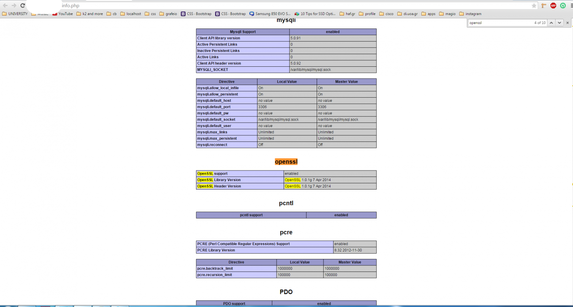
Task: Click the 'Inactive Persistent Links' label
Action: (243, 51)
